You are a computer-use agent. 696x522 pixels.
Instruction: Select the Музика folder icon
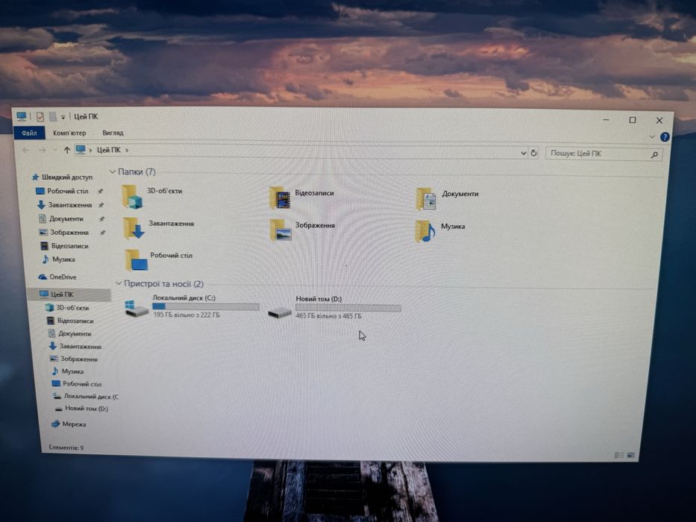[x=425, y=231]
